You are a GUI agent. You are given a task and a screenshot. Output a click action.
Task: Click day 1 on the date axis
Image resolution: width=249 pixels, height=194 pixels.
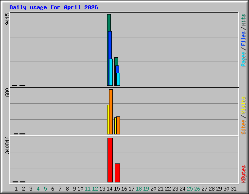pyautogui.click(x=16, y=189)
